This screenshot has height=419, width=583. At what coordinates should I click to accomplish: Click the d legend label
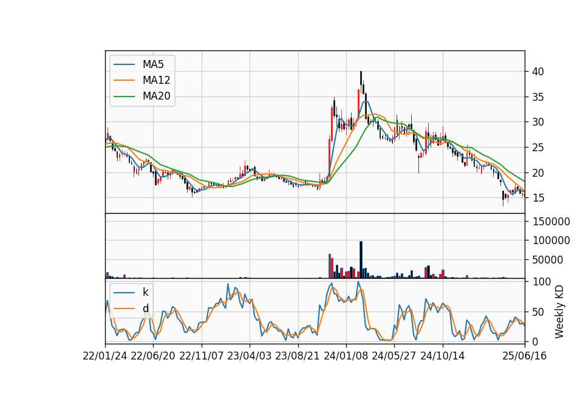click(x=145, y=308)
